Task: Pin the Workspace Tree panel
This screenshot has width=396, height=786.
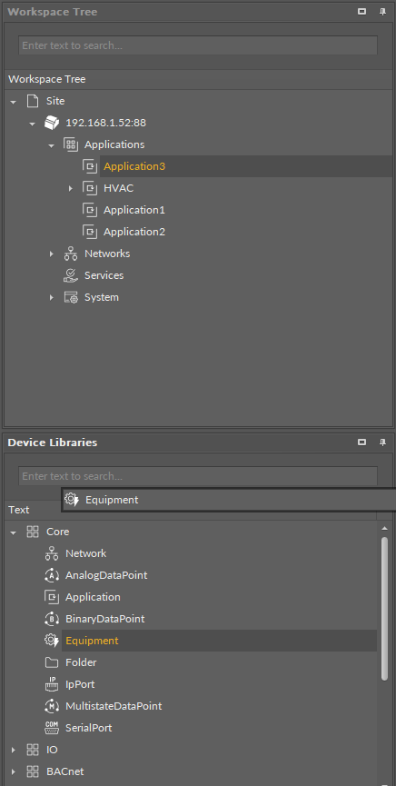Action: [382, 12]
